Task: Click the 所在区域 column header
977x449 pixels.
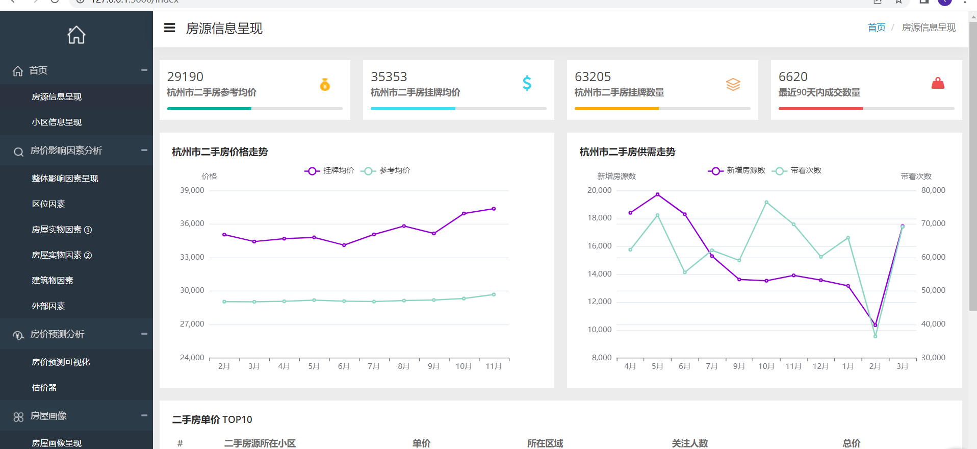Action: pos(545,443)
